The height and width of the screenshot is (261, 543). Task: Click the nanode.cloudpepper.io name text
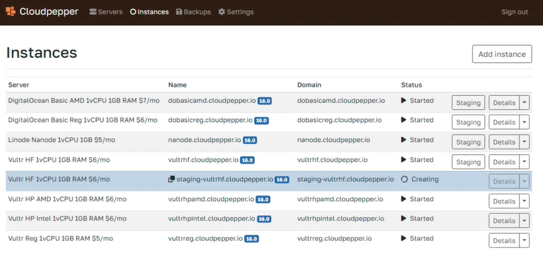(x=204, y=140)
